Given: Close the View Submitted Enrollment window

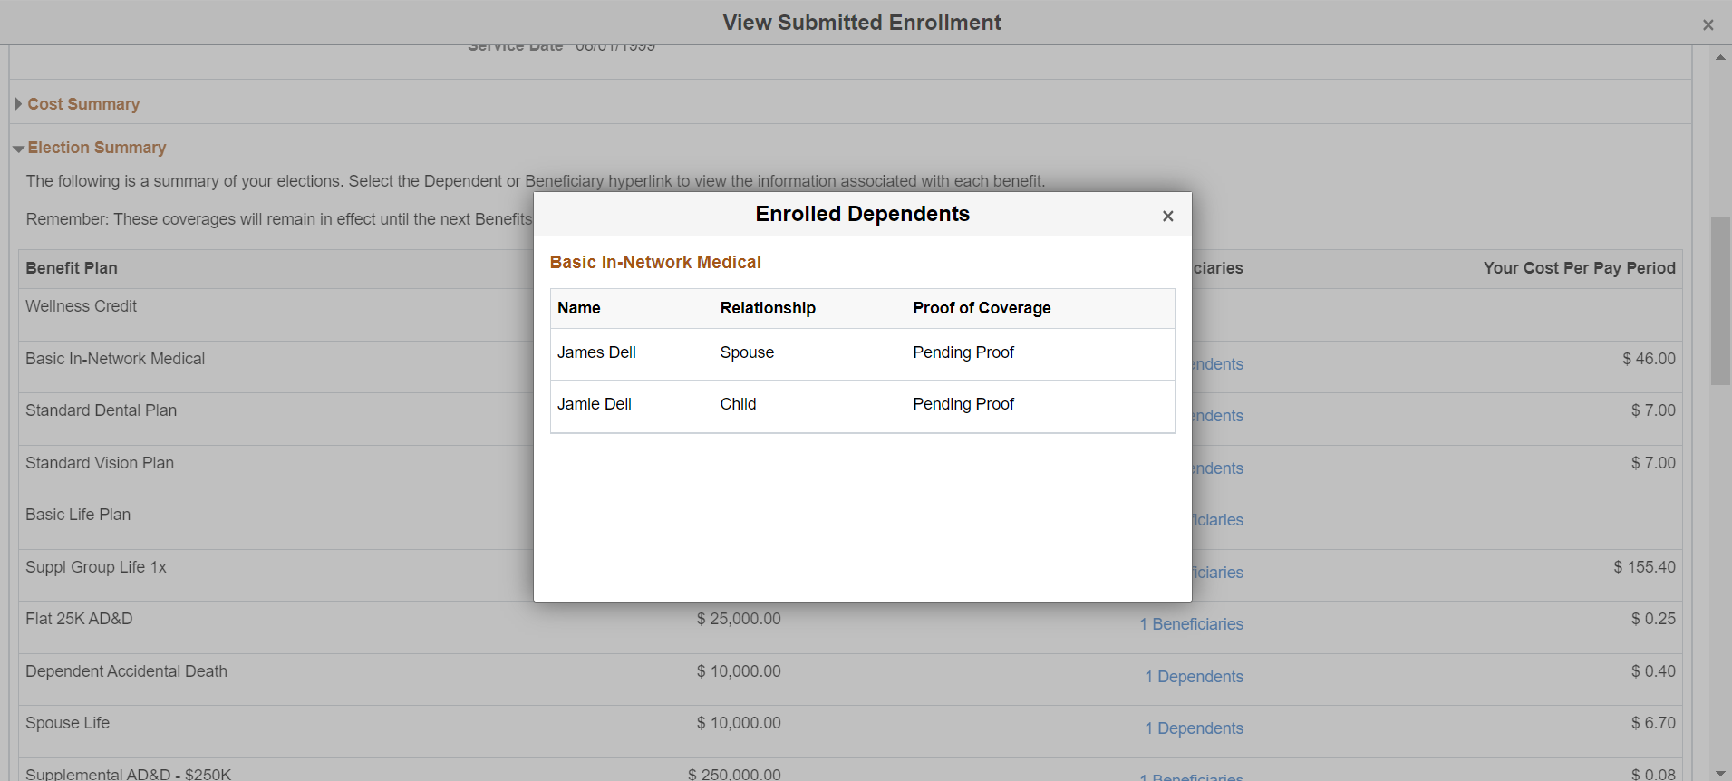Looking at the screenshot, I should click(1708, 25).
